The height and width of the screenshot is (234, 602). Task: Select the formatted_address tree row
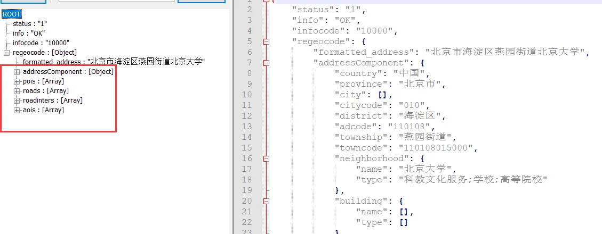click(114, 62)
